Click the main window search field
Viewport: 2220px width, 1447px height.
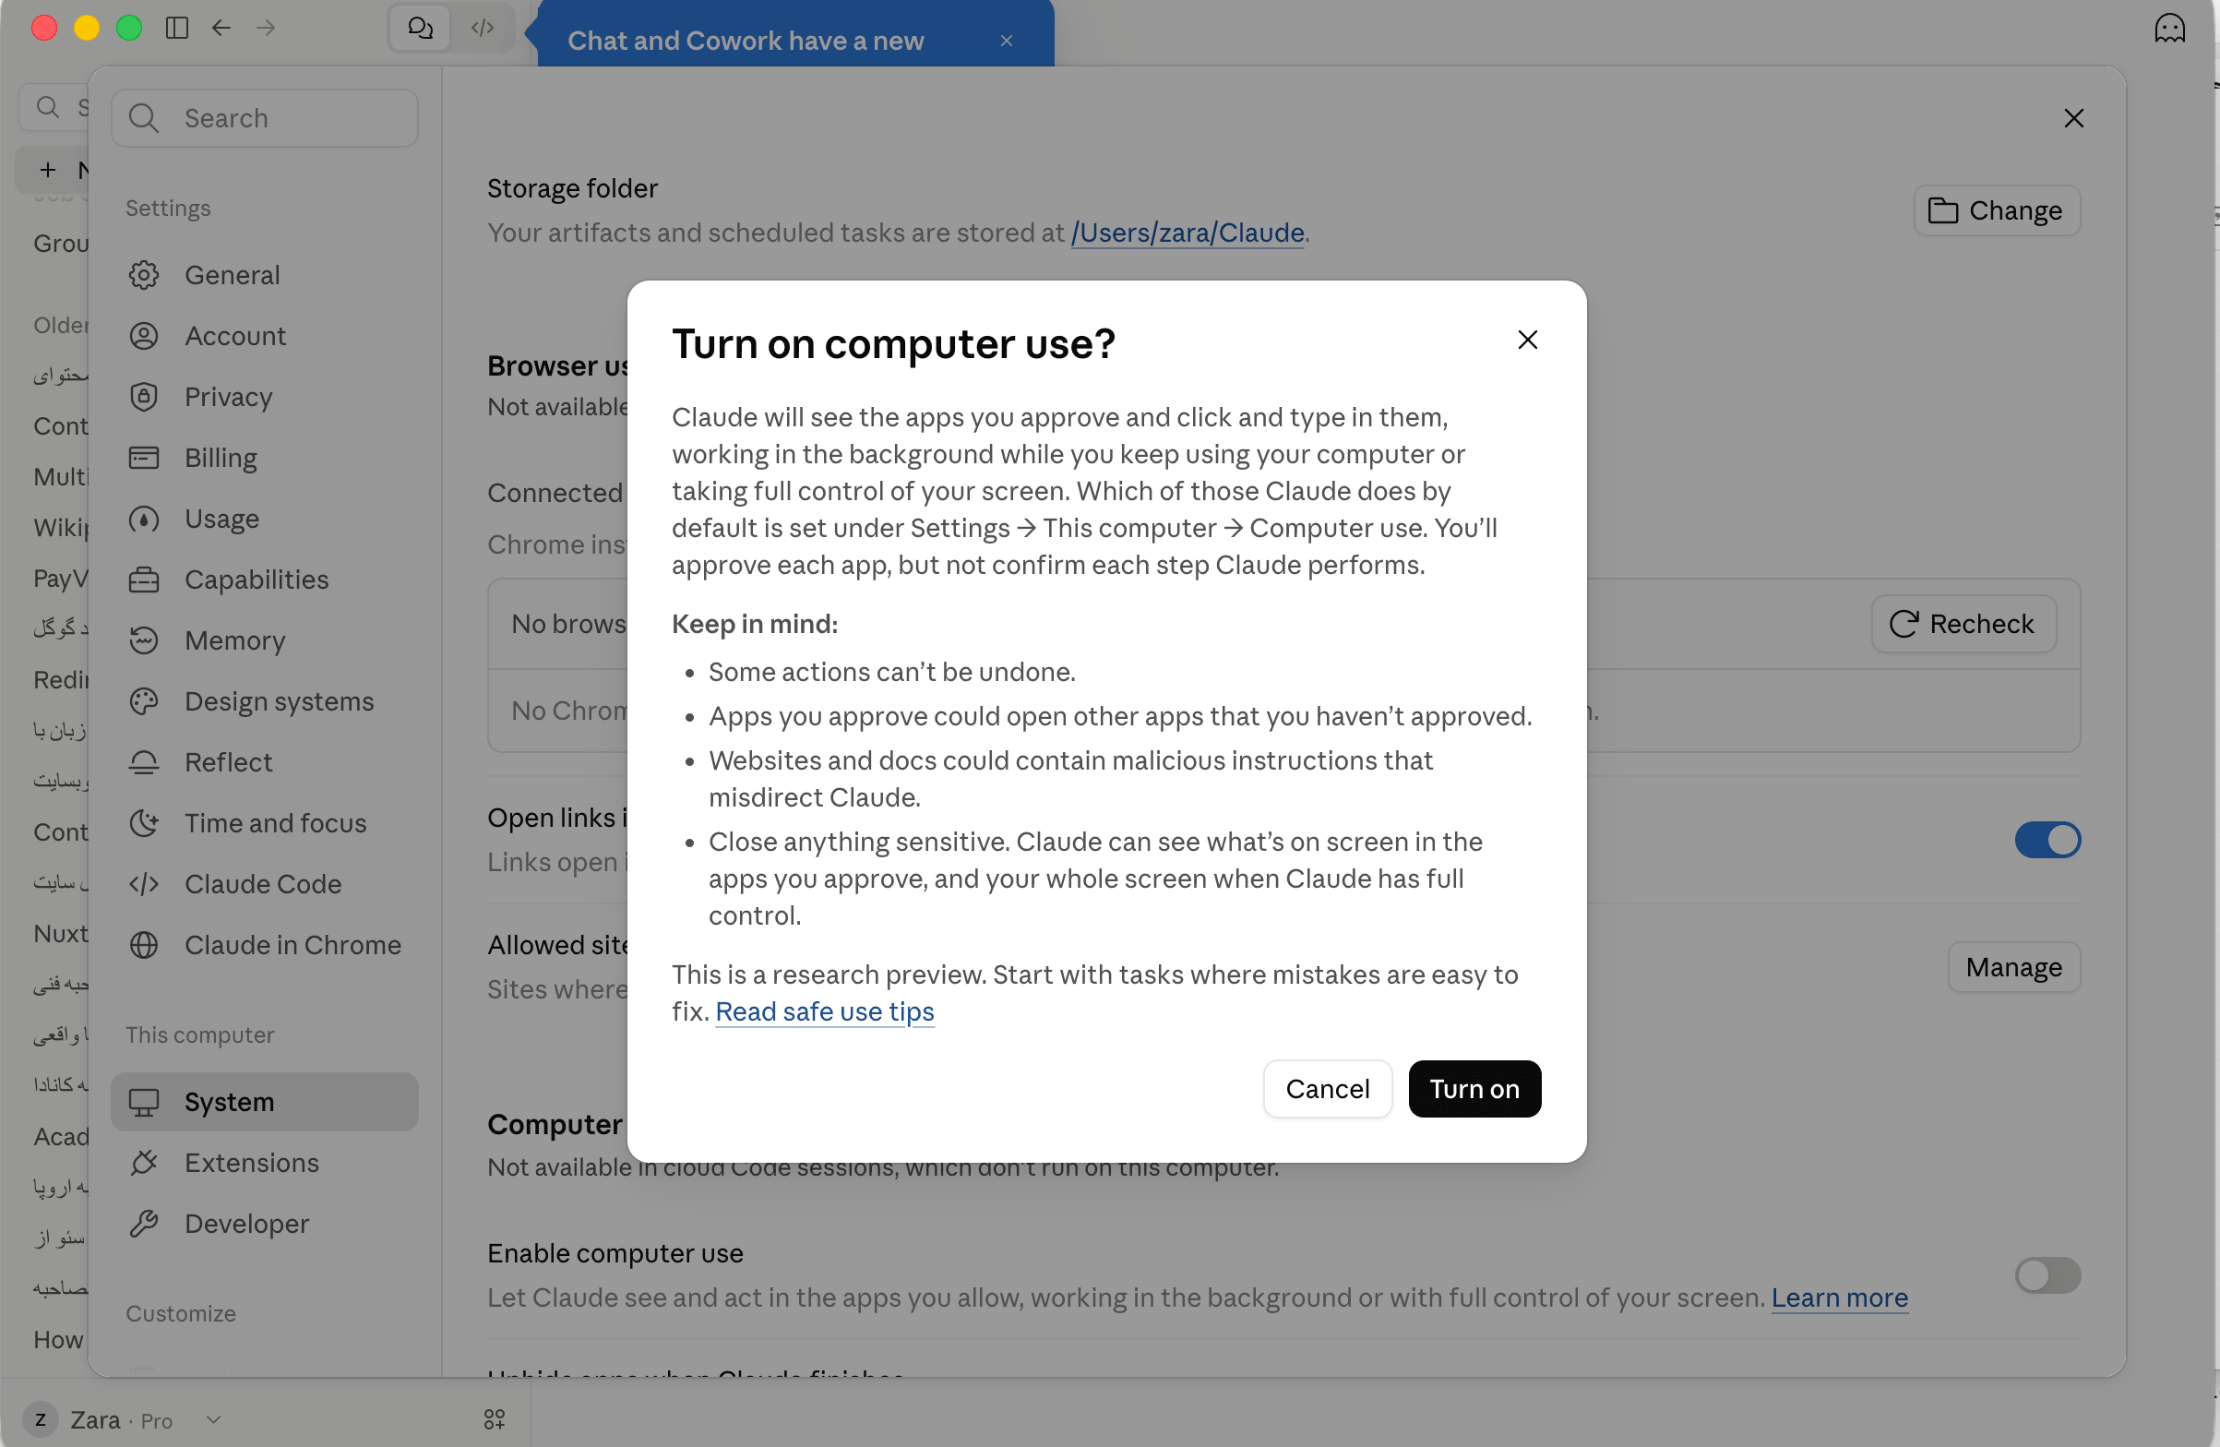[x=54, y=107]
